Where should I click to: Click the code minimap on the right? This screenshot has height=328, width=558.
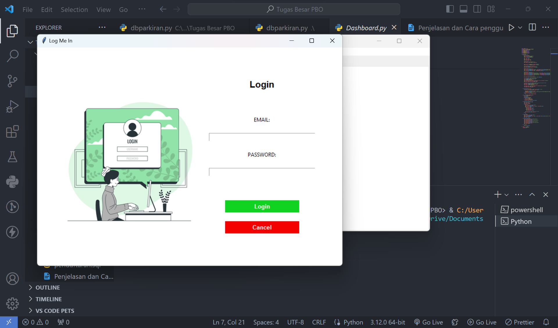(536, 87)
